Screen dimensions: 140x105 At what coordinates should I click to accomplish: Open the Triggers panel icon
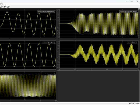[5, 6]
